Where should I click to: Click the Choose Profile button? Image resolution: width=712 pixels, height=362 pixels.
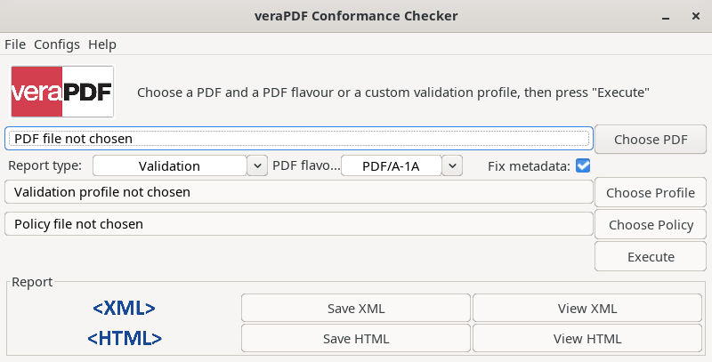click(651, 193)
